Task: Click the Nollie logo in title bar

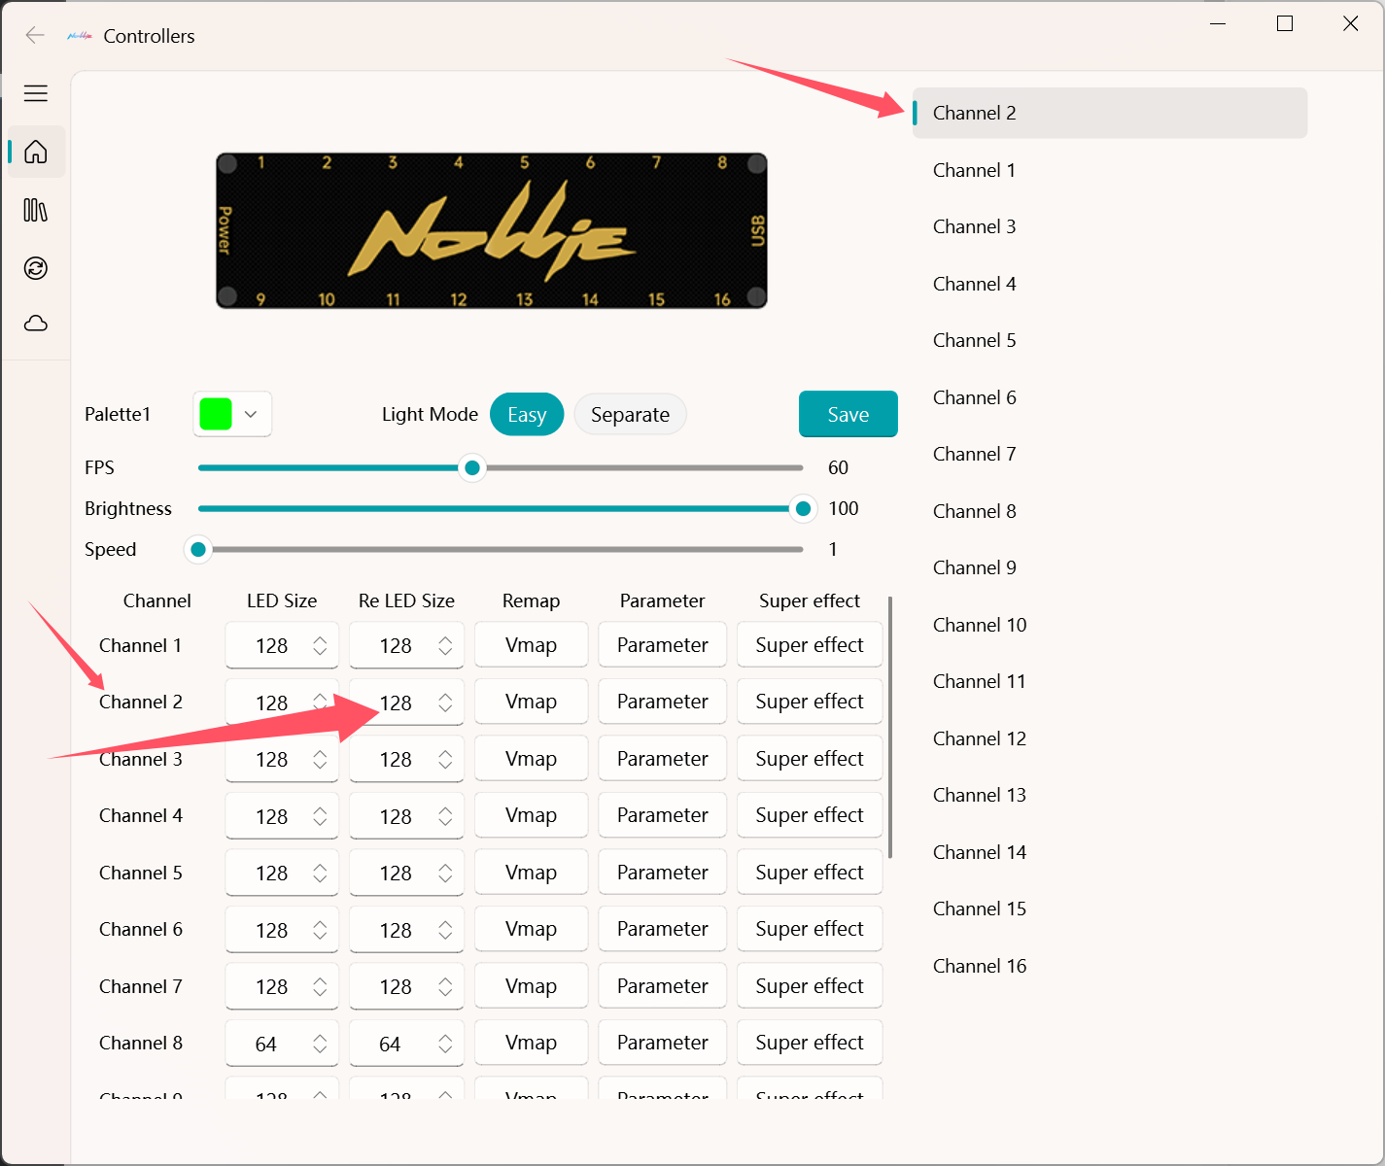Action: [80, 36]
